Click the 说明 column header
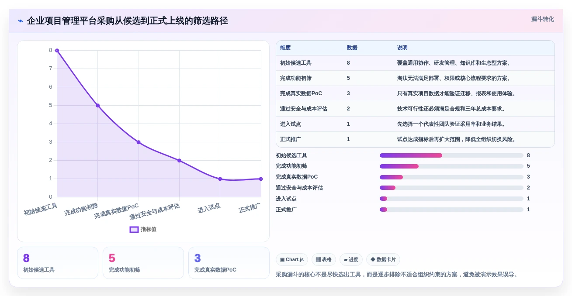This screenshot has height=296, width=572. click(x=402, y=48)
